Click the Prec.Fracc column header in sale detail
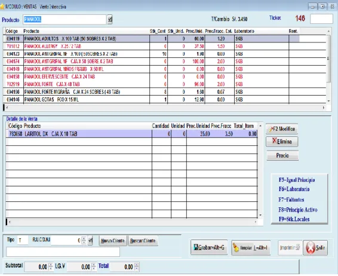 221,126
